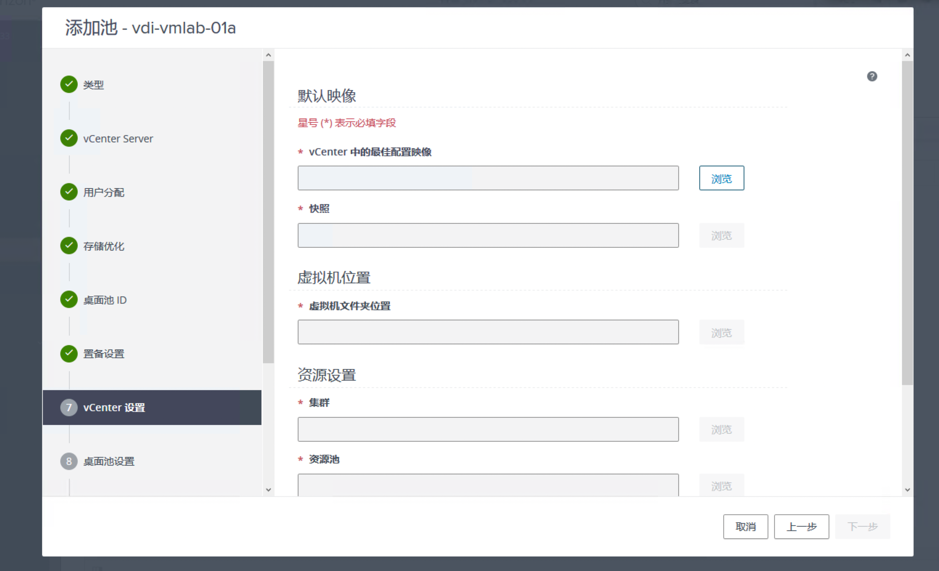
Task: Click the main panel scroll-up arrow
Action: [907, 55]
